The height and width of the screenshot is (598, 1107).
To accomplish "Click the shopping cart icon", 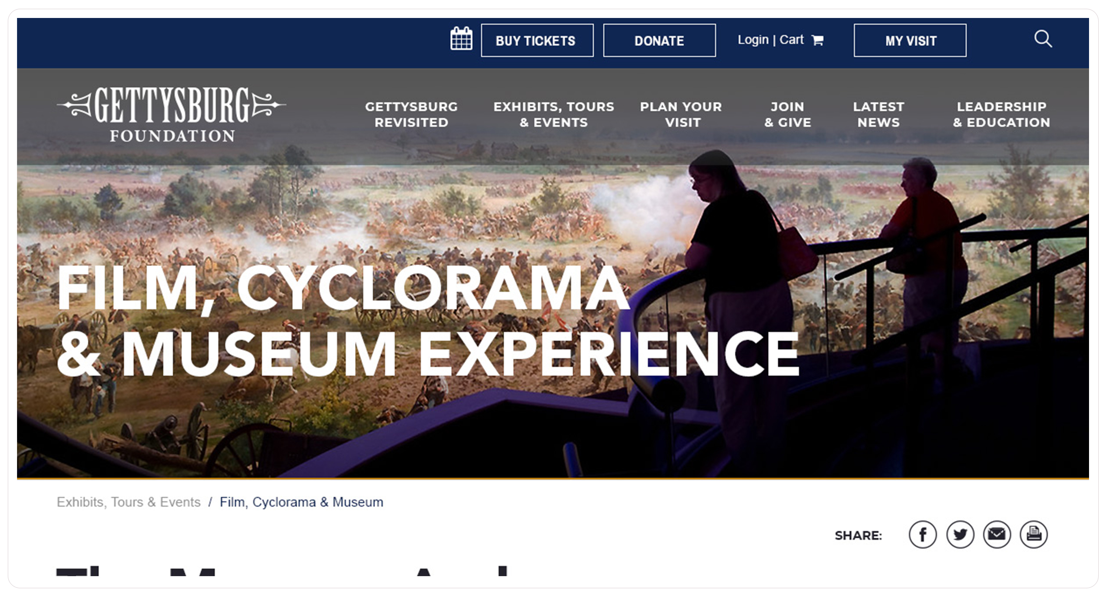I will 817,40.
